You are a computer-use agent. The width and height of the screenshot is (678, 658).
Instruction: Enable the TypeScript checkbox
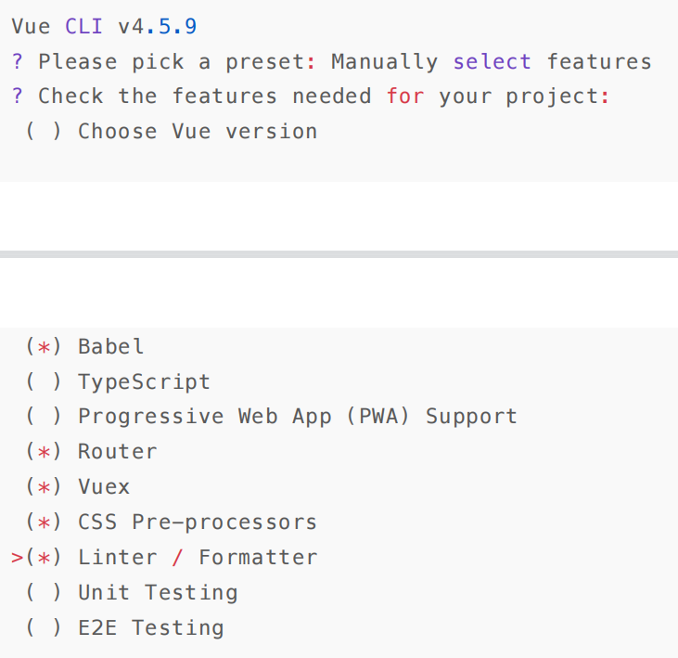pos(45,382)
